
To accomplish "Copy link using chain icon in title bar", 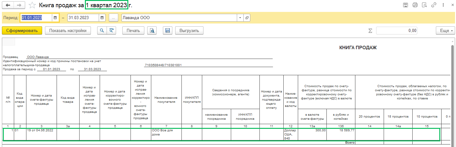I will [434, 5].
